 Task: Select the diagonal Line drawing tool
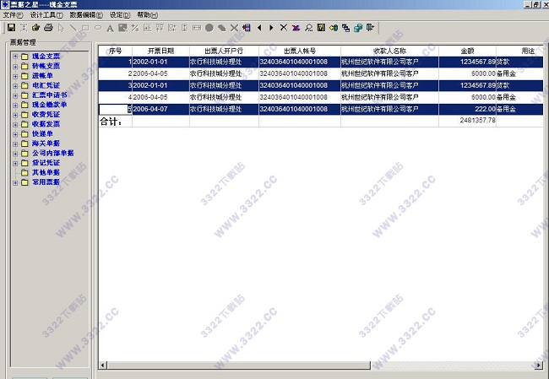(73, 28)
